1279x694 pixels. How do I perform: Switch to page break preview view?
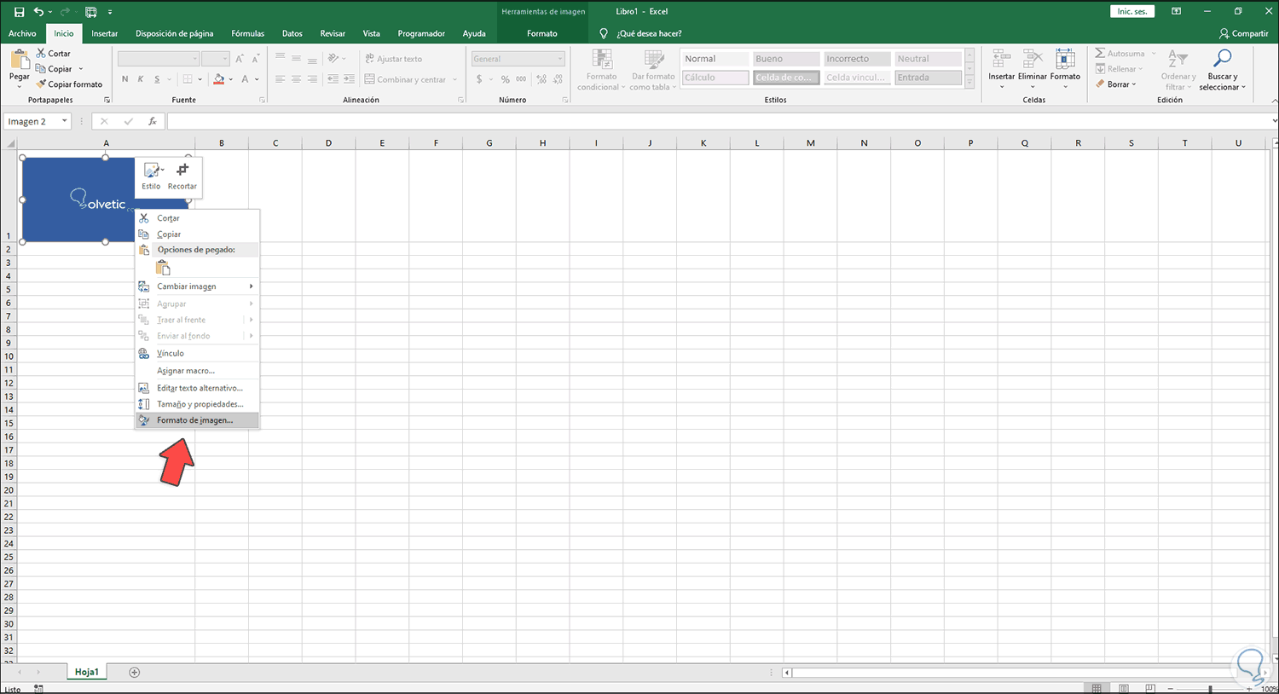tap(1150, 688)
